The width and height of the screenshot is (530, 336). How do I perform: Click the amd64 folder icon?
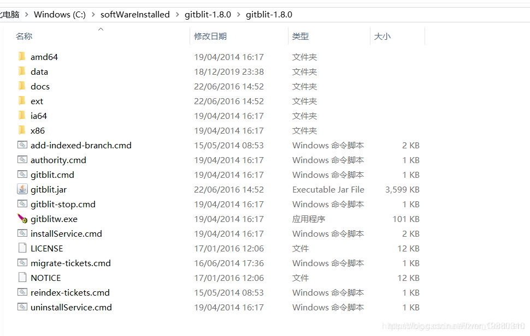22,56
